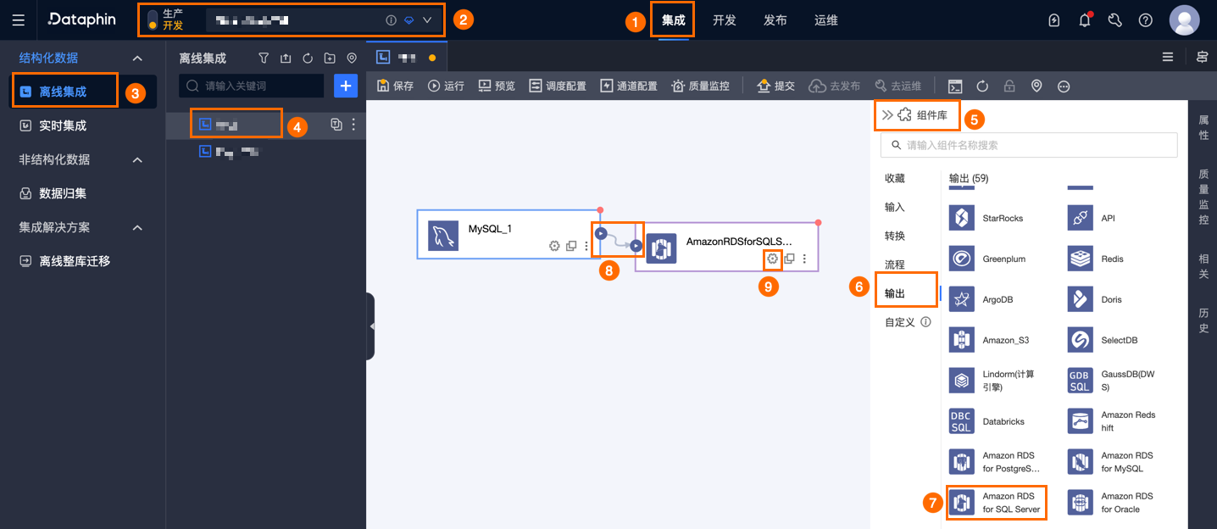Open the notifications bell

(1085, 20)
